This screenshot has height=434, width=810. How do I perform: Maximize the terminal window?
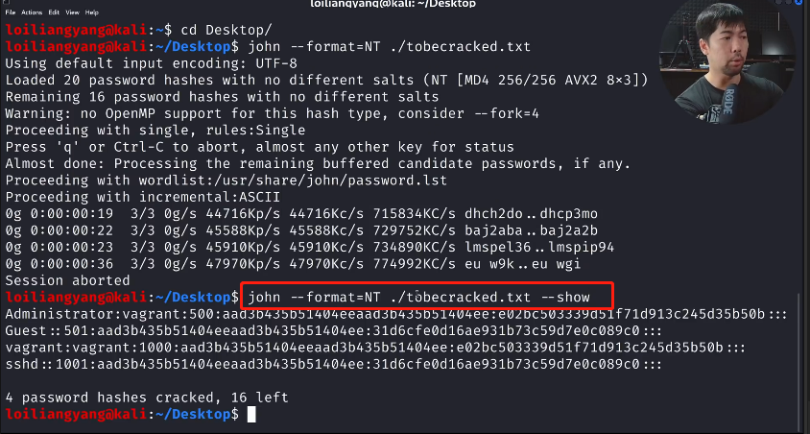789,4
